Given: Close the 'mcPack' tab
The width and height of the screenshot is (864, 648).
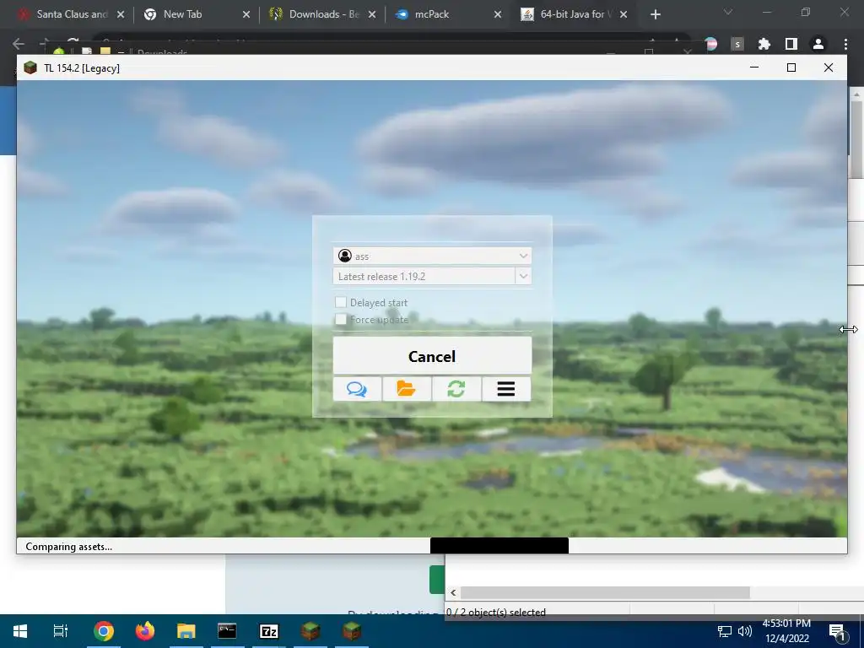Looking at the screenshot, I should pos(498,14).
